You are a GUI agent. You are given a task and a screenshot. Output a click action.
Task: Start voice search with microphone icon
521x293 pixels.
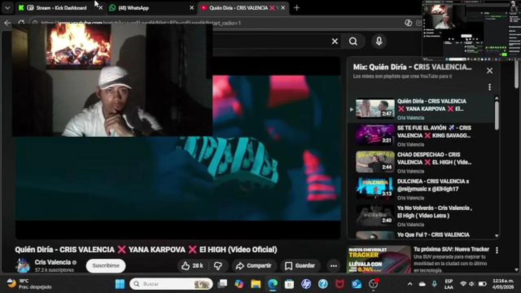point(379,41)
